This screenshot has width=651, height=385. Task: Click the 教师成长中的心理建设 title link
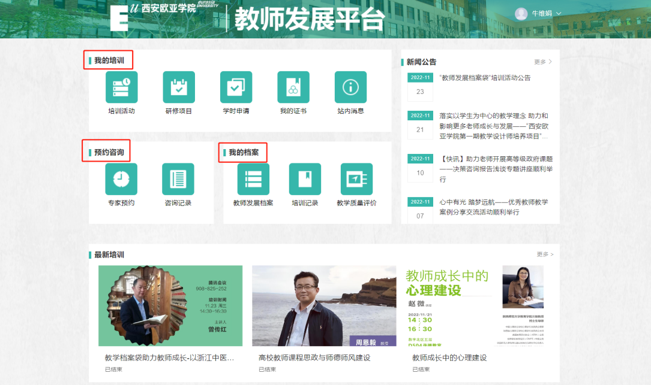449,357
